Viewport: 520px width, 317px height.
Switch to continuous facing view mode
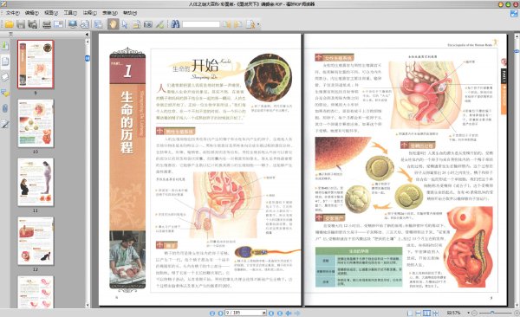click(x=435, y=313)
